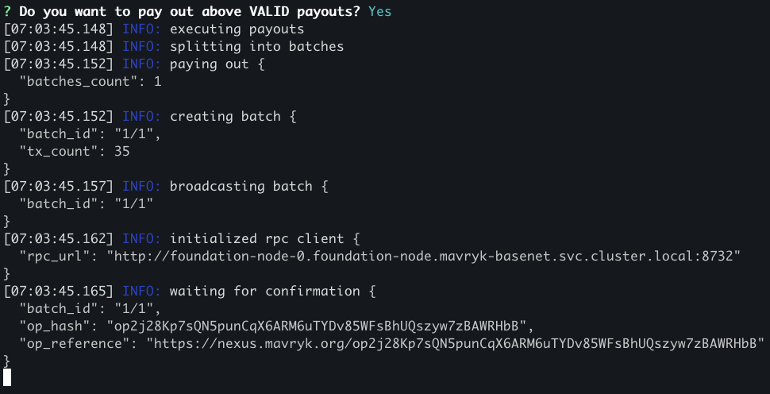770x394 pixels.
Task: Click the "Yes" answer on the prompt line
Action: pos(379,12)
